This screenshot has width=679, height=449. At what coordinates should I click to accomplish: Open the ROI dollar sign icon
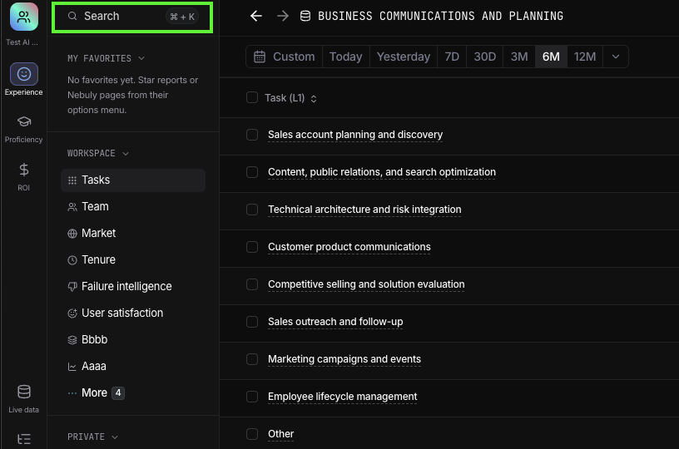24,170
